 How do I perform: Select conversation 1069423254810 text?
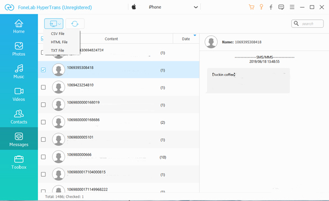coord(80,85)
